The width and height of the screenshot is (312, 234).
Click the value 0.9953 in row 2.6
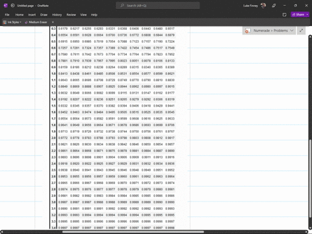pyautogui.click(x=63, y=176)
